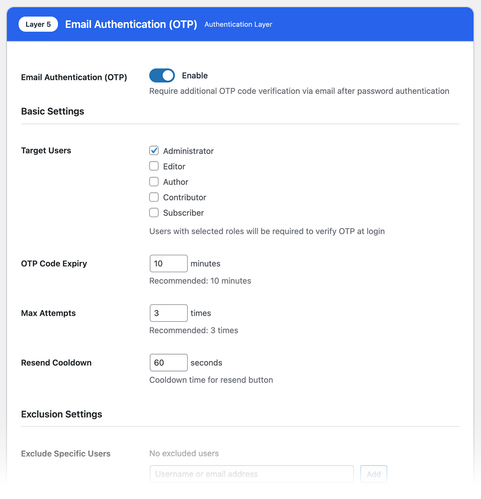
Task: Click the Username or email address field
Action: [252, 474]
